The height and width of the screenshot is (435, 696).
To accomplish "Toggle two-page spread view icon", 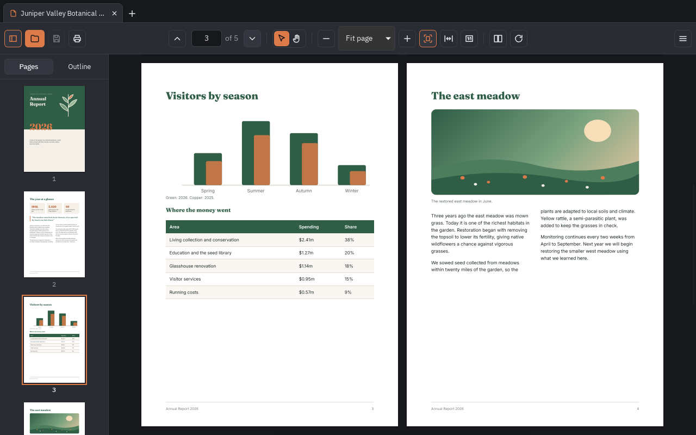I will pos(498,39).
